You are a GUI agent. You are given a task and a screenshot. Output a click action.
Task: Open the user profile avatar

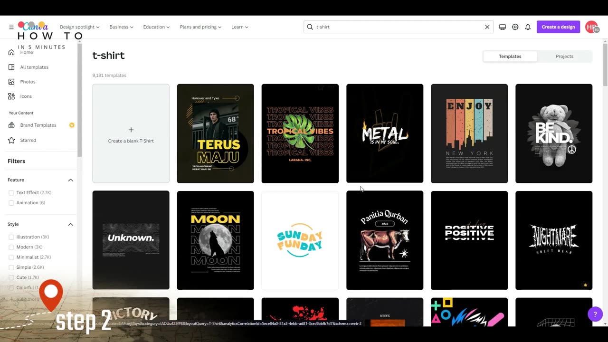click(591, 27)
